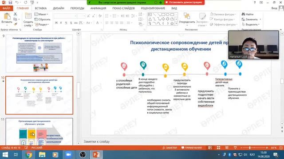The width and height of the screenshot is (284, 159).
Task: Toggle text shadow (S)
Action: tap(71, 23)
